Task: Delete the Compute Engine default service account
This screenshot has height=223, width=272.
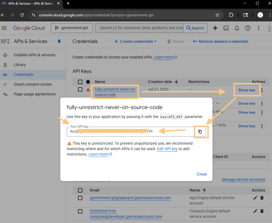Action: point(262,211)
